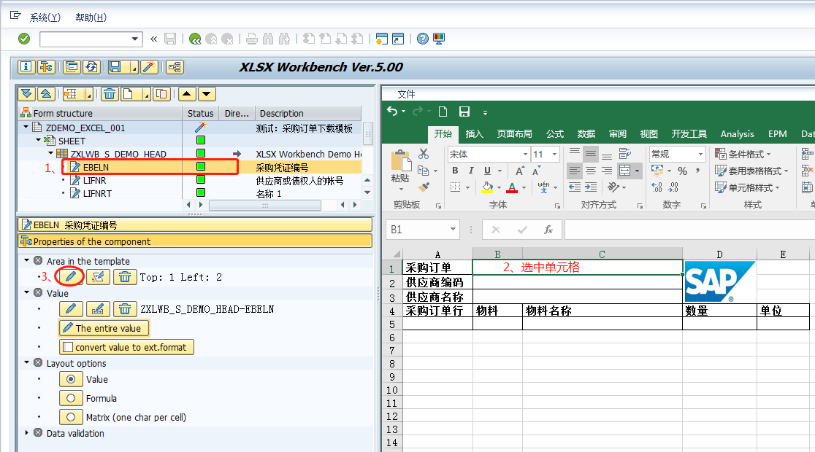This screenshot has height=452, width=815.
Task: Click the SAP Save disk icon
Action: coord(170,39)
